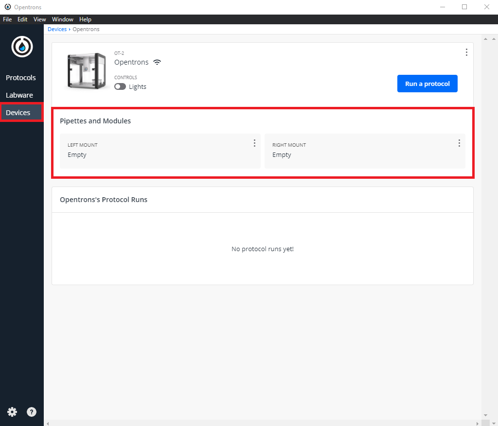Click horizontal scrollbar right arrow
This screenshot has width=498, height=426.
click(478, 424)
